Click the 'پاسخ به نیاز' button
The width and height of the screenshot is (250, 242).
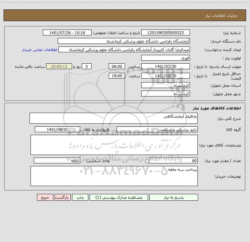pyautogui.click(x=173, y=197)
